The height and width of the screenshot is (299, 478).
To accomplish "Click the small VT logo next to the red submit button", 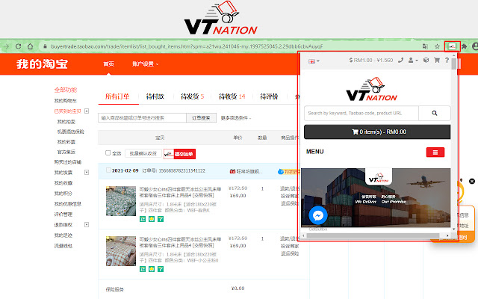I will point(169,154).
